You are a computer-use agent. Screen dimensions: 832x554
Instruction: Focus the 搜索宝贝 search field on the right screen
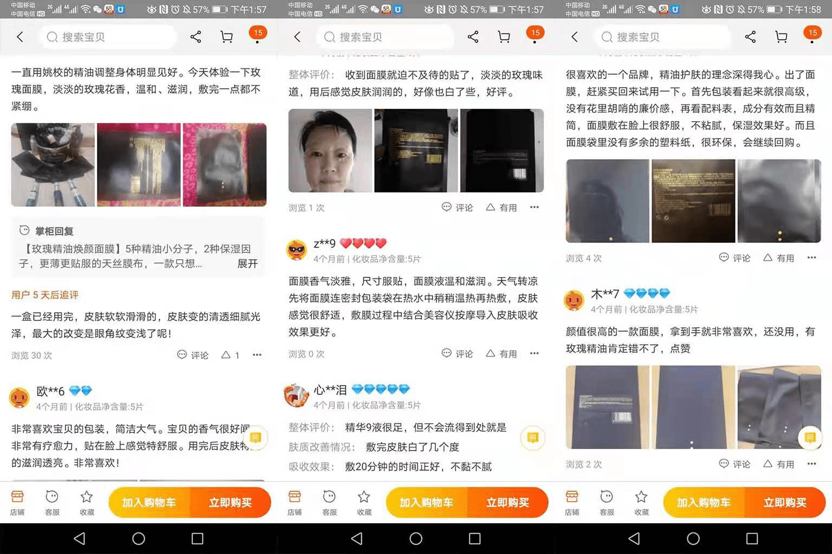(666, 37)
